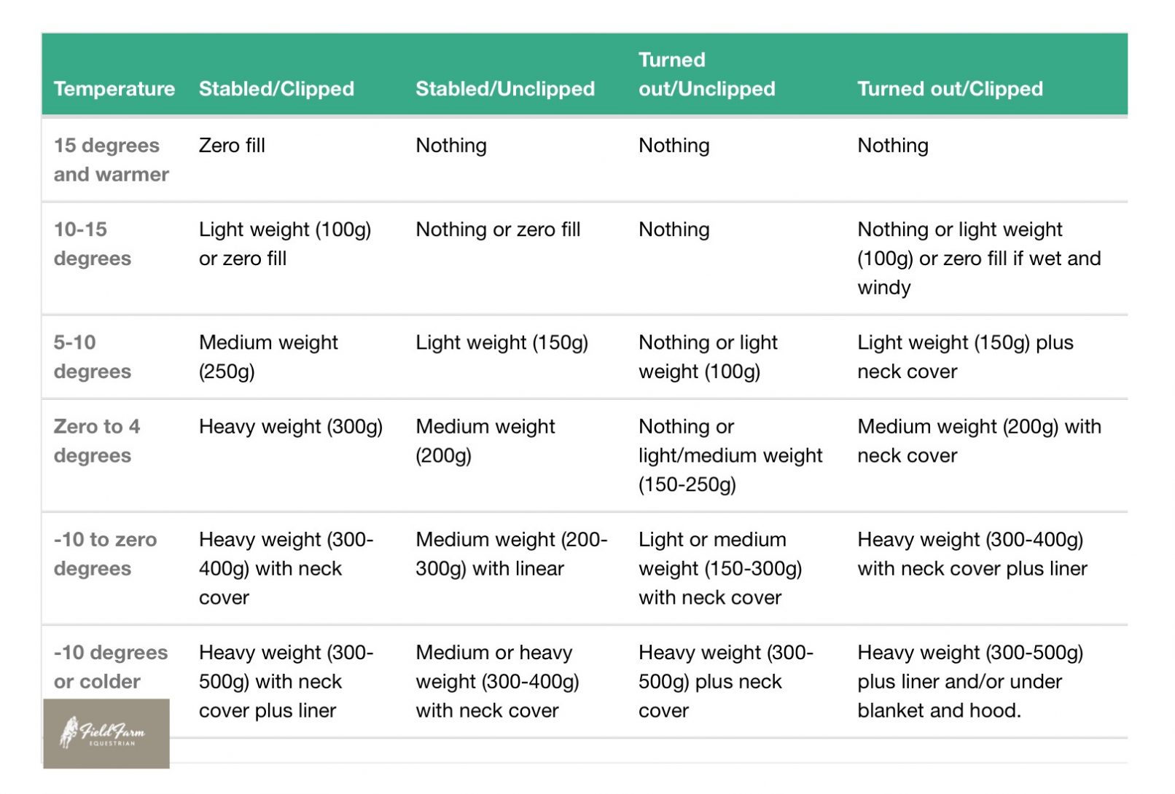Select the Turned out/Clipped header
This screenshot has width=1175, height=794.
point(950,89)
